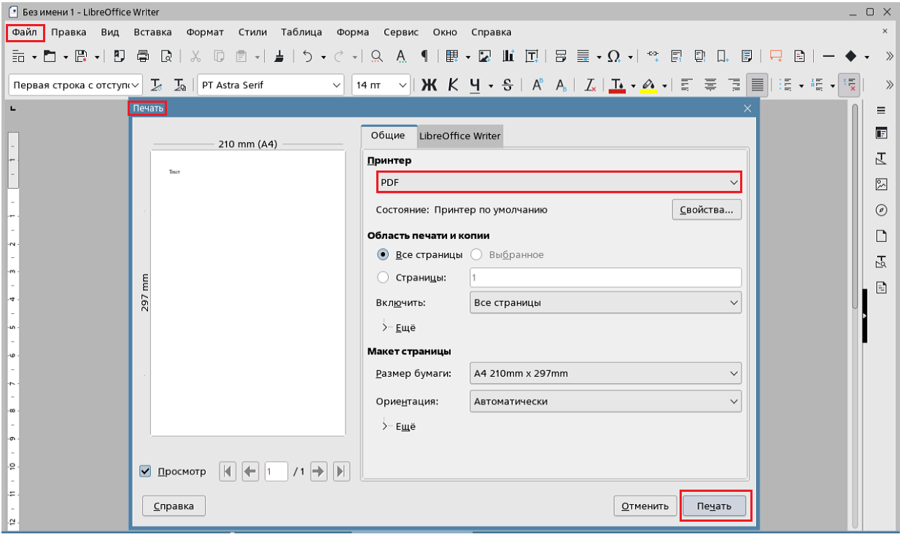Image resolution: width=902 pixels, height=537 pixels.
Task: Click the "Отменить" button
Action: (x=645, y=506)
